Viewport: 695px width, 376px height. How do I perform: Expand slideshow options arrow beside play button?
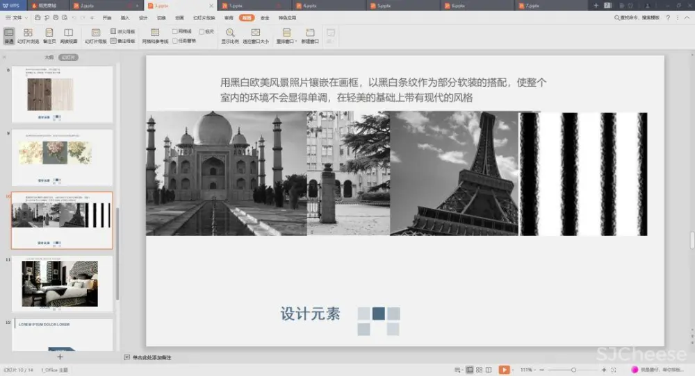click(x=513, y=369)
